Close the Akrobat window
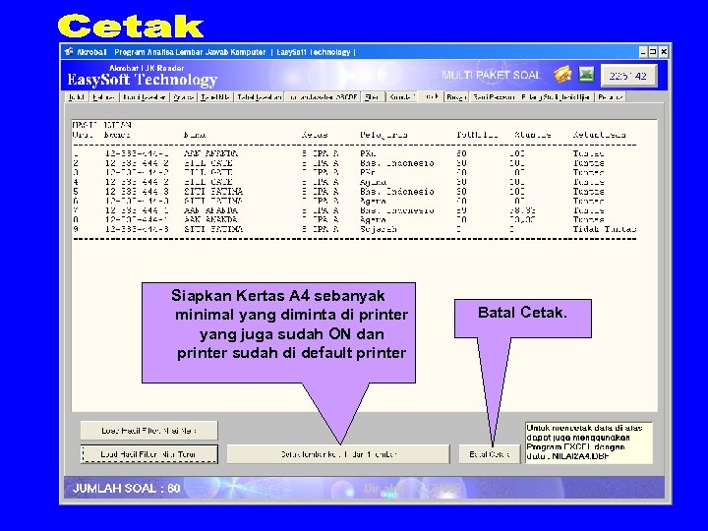708x531 pixels. click(x=664, y=52)
